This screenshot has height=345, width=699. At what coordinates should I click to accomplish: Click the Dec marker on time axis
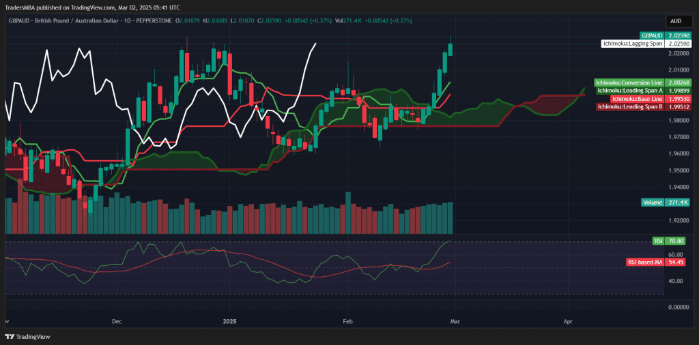coord(116,320)
